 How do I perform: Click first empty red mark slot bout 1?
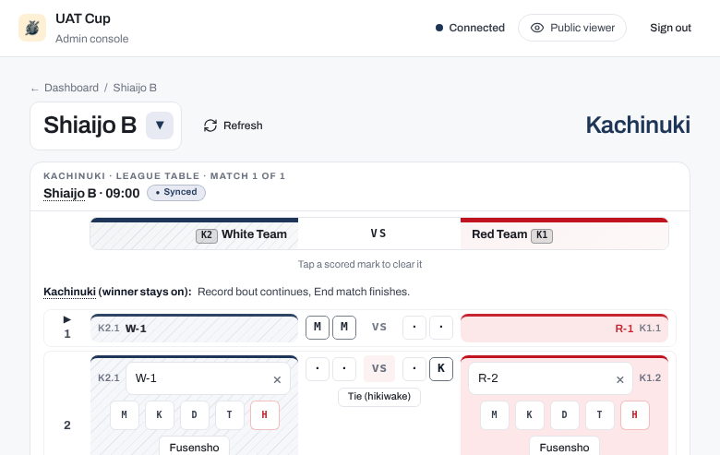pos(414,328)
